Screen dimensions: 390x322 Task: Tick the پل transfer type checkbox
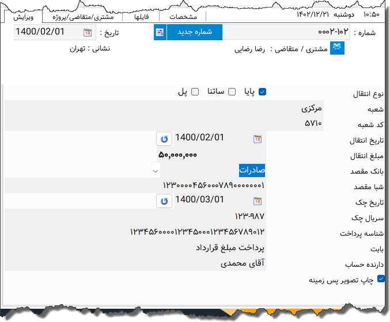coord(195,92)
